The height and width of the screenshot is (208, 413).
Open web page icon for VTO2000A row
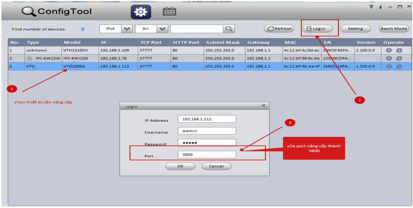[399, 66]
